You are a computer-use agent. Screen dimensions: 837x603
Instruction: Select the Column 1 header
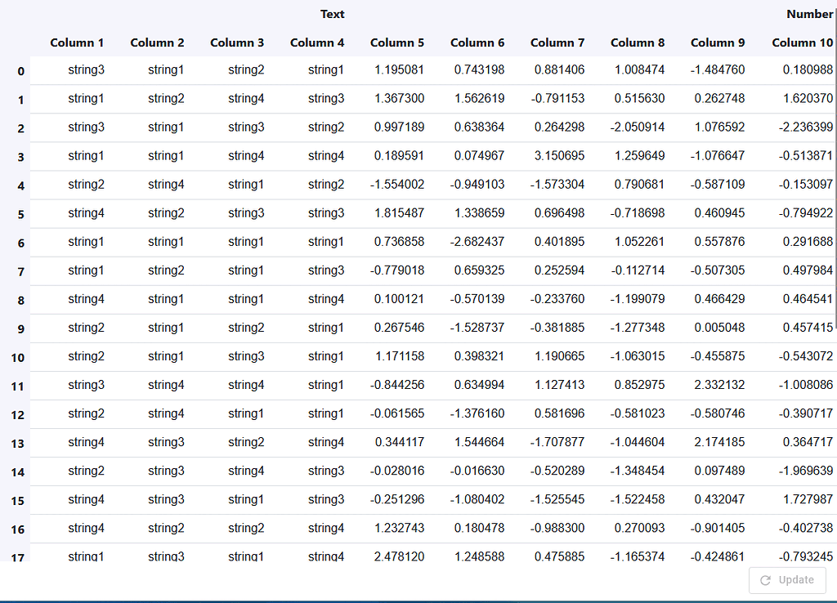coord(77,42)
